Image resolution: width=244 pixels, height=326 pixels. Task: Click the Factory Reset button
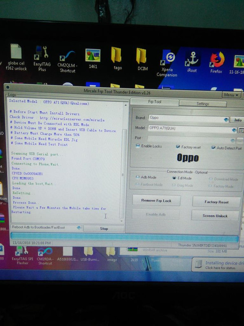click(x=216, y=202)
